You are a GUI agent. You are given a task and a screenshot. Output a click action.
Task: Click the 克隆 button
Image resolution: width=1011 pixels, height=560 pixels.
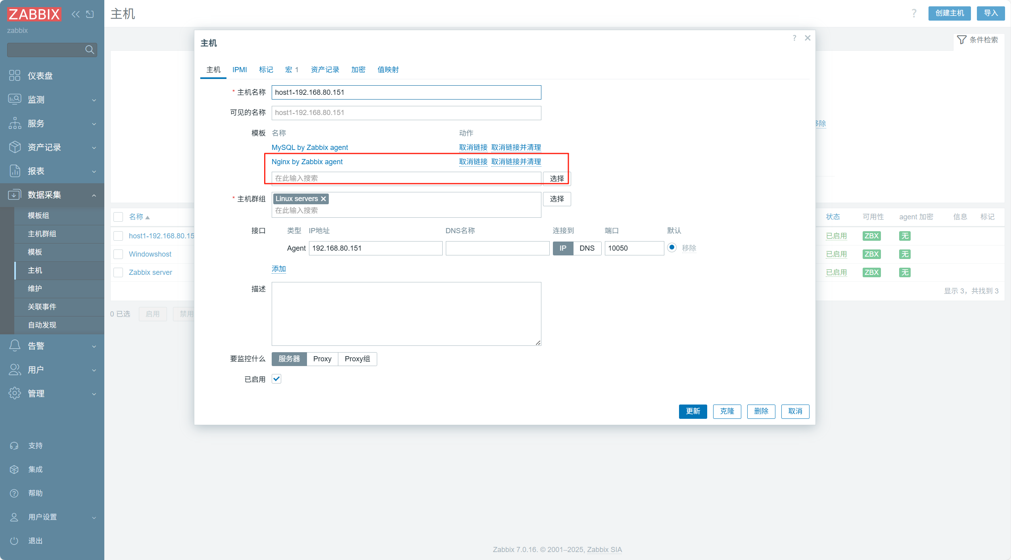coord(727,411)
